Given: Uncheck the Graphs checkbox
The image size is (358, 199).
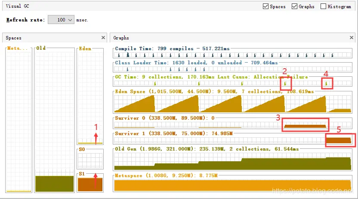Looking at the screenshot, I should (294, 6).
